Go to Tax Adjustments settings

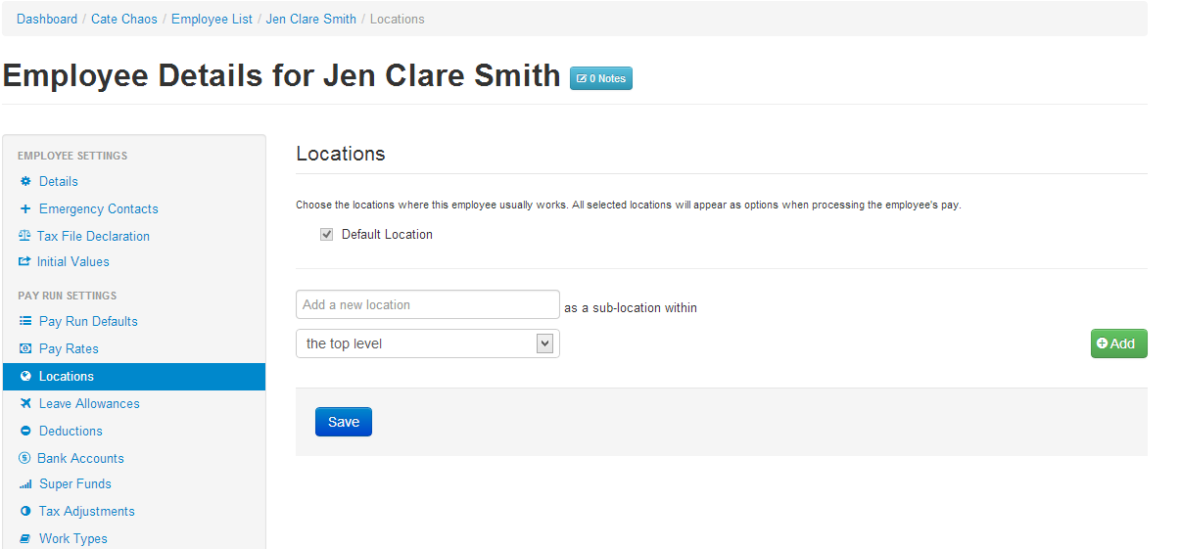click(x=87, y=511)
